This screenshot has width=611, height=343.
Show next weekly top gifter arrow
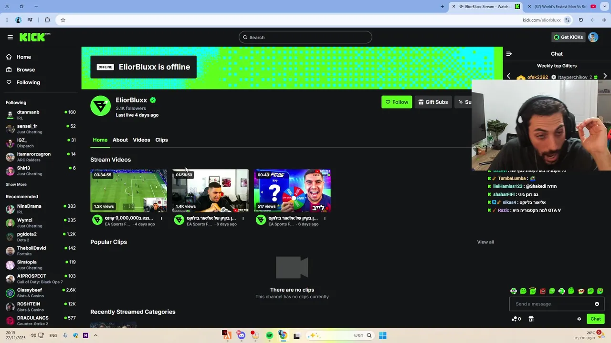point(605,76)
